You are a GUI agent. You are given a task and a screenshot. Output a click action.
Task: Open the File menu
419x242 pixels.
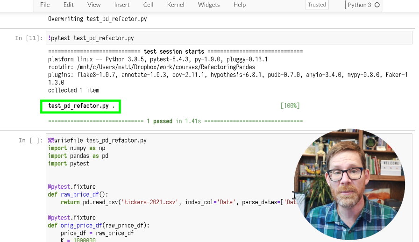pyautogui.click(x=45, y=5)
